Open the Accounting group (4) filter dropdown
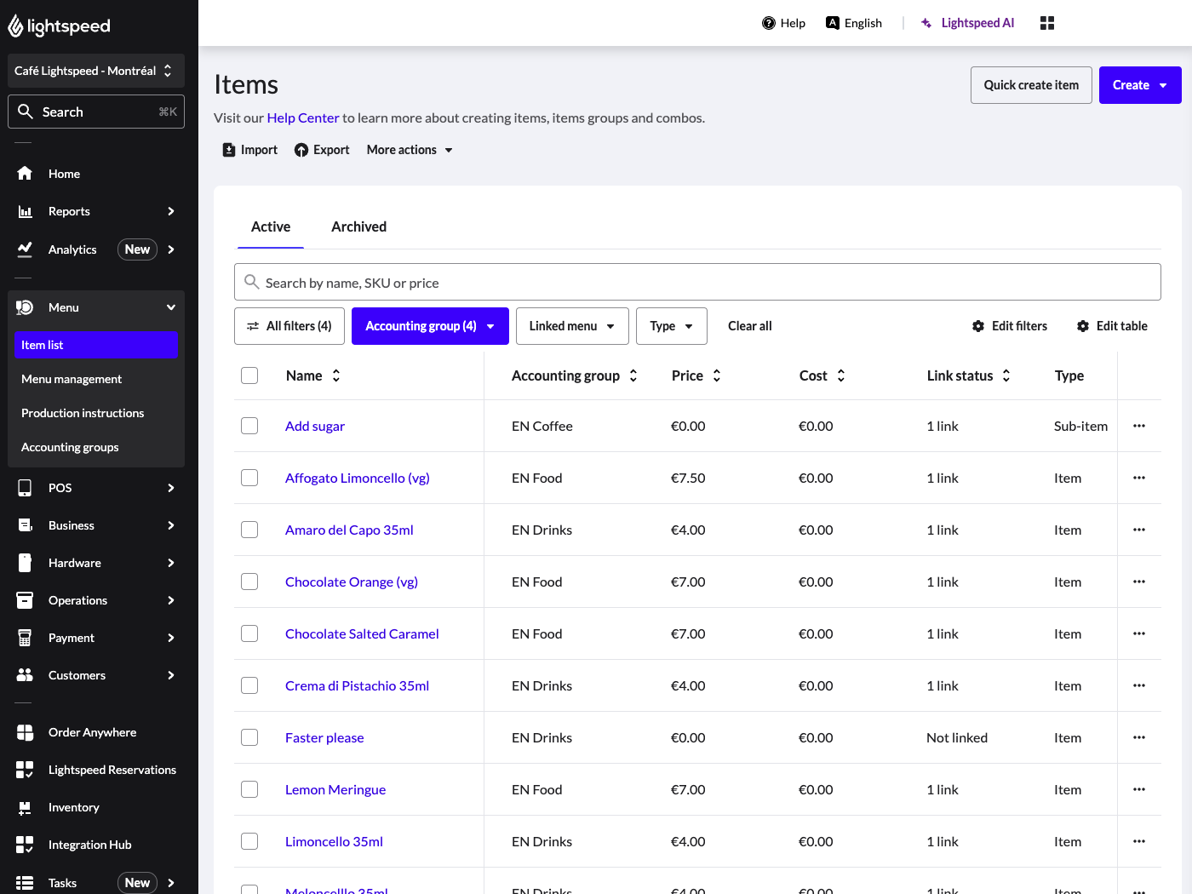 tap(430, 326)
